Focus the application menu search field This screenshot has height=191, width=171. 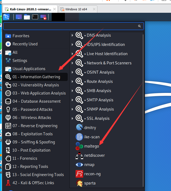(73, 26)
